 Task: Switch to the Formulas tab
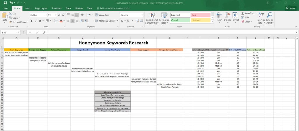click(57, 8)
